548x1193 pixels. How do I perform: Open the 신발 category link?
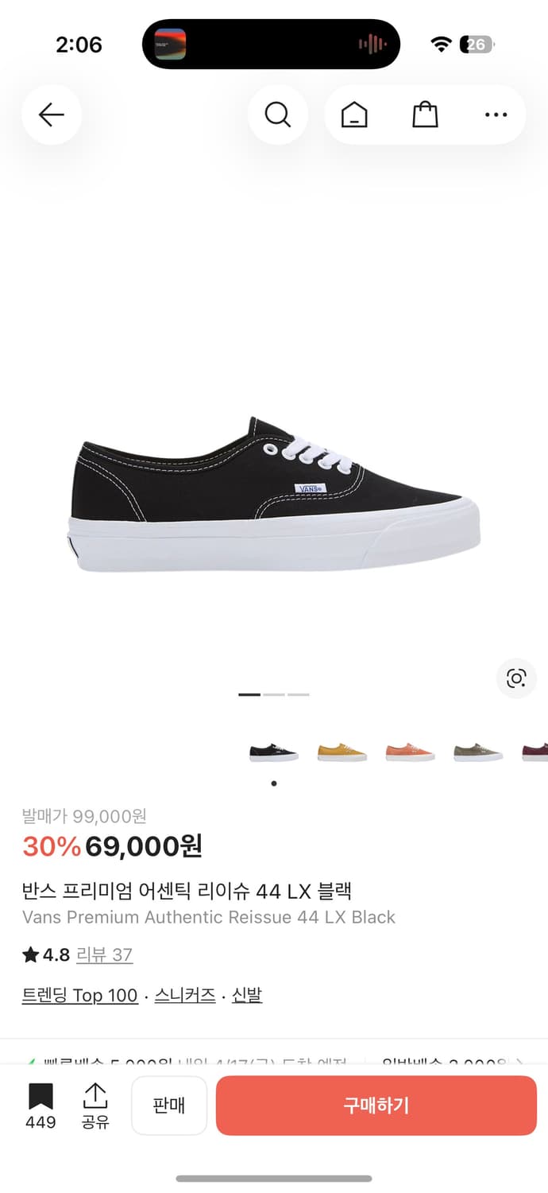(x=247, y=995)
